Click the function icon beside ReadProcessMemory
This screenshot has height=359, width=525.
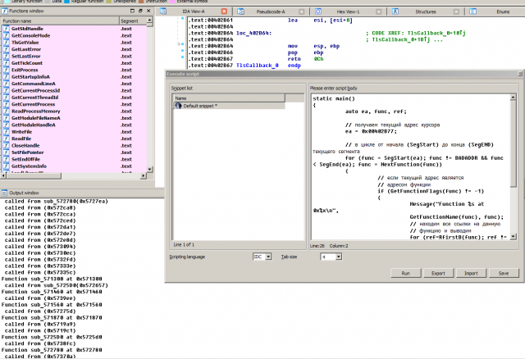coord(6,111)
